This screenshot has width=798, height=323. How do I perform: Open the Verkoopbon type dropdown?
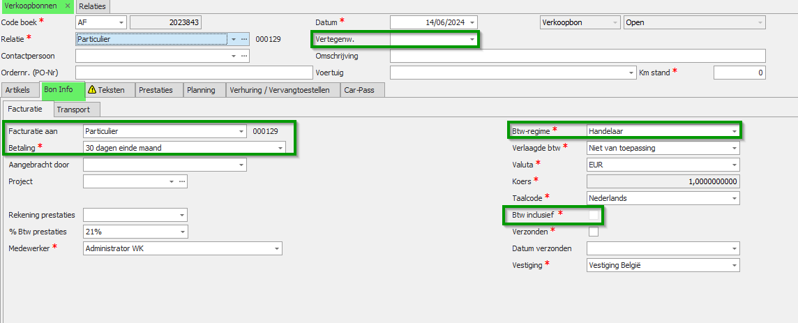click(616, 22)
